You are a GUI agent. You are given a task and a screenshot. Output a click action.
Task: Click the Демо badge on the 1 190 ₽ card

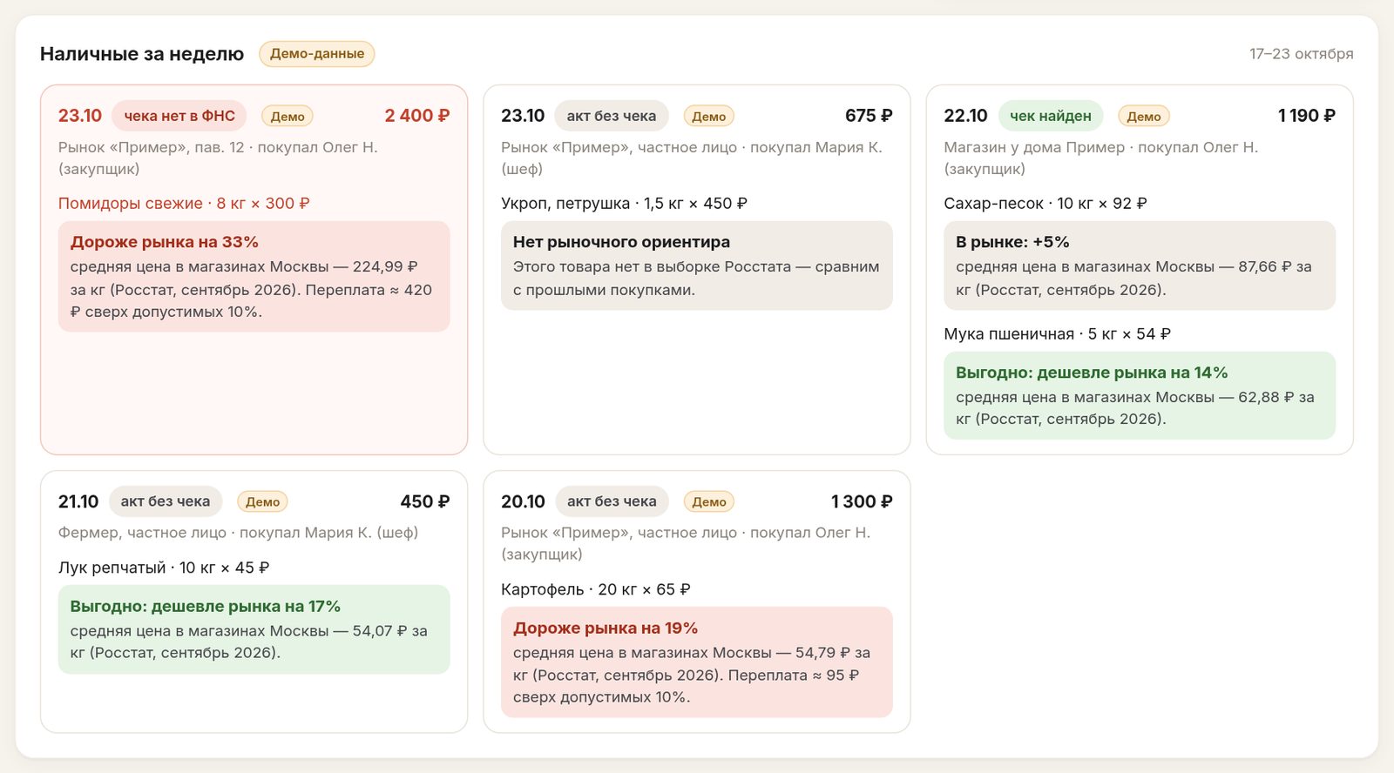coord(1144,117)
